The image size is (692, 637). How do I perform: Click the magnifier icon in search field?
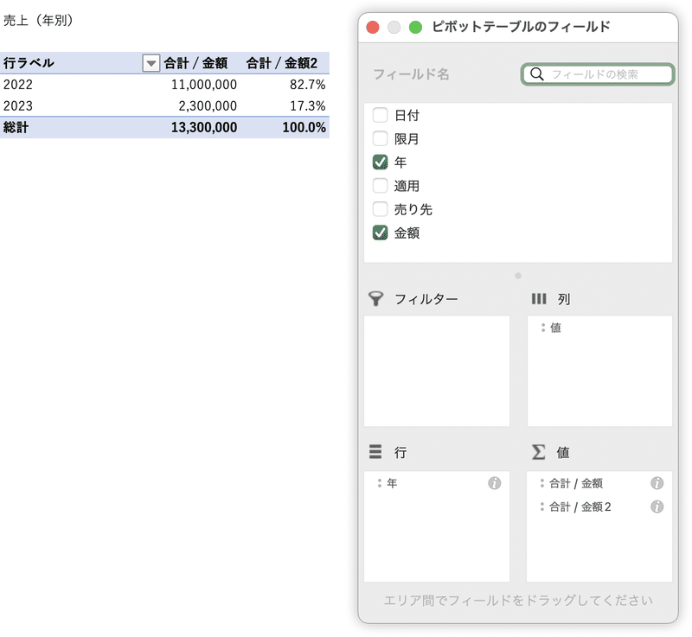(x=536, y=74)
